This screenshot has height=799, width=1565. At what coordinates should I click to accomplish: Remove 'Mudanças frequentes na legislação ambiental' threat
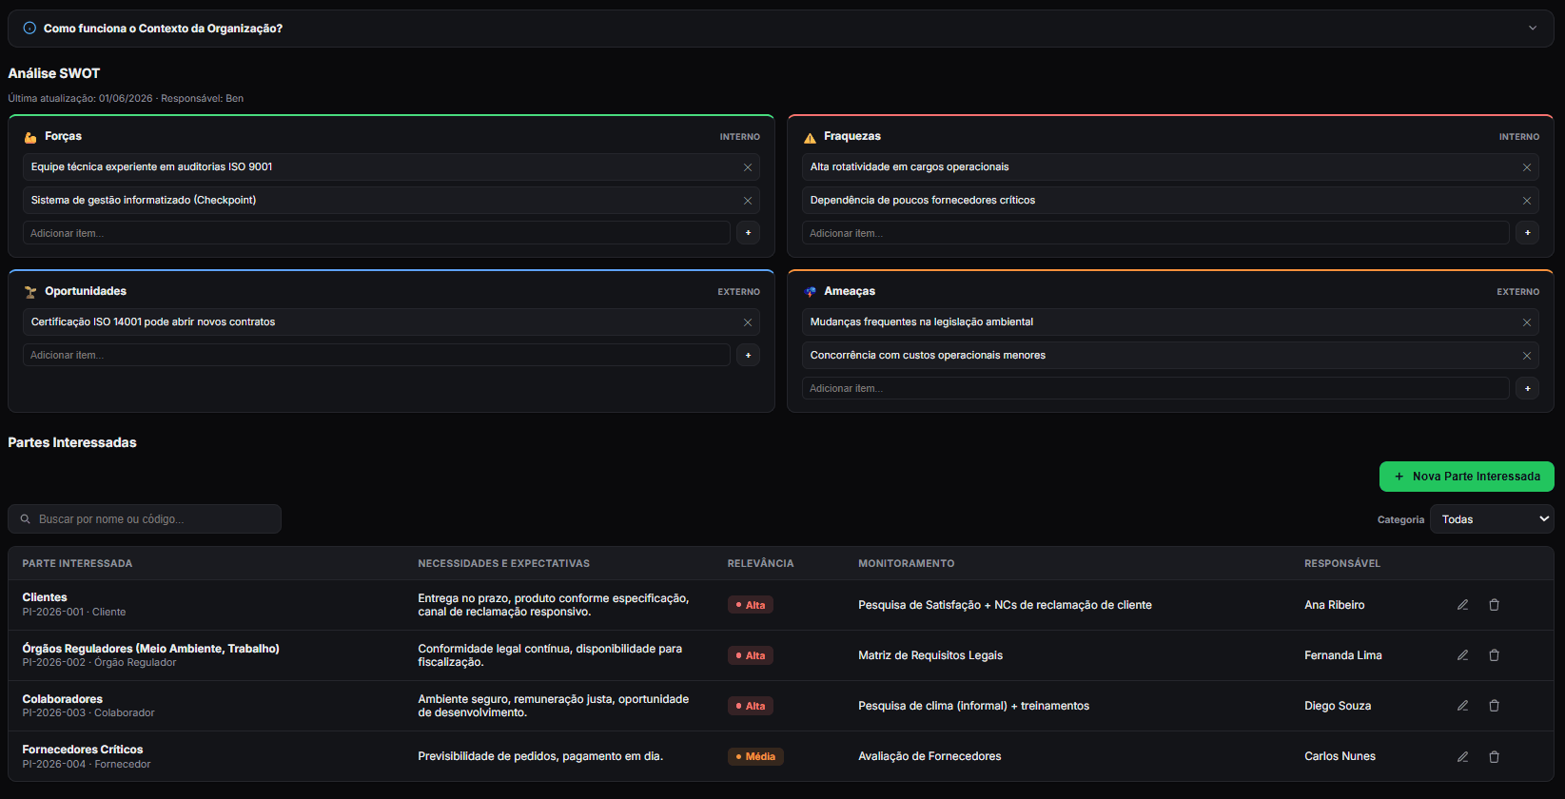1527,322
